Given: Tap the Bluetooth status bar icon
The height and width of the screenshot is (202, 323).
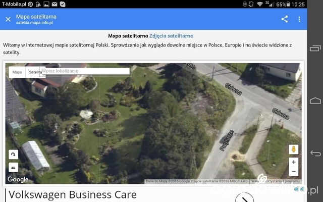Looking at the screenshot, I should tap(245, 4).
